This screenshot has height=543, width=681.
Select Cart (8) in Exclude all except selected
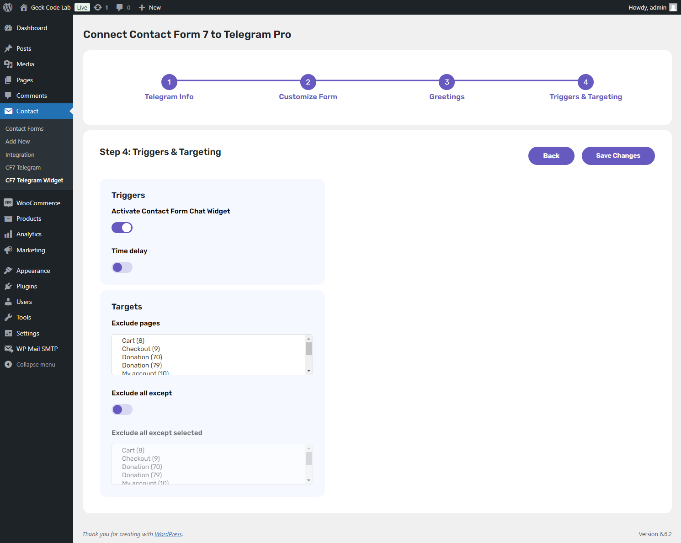coord(133,450)
